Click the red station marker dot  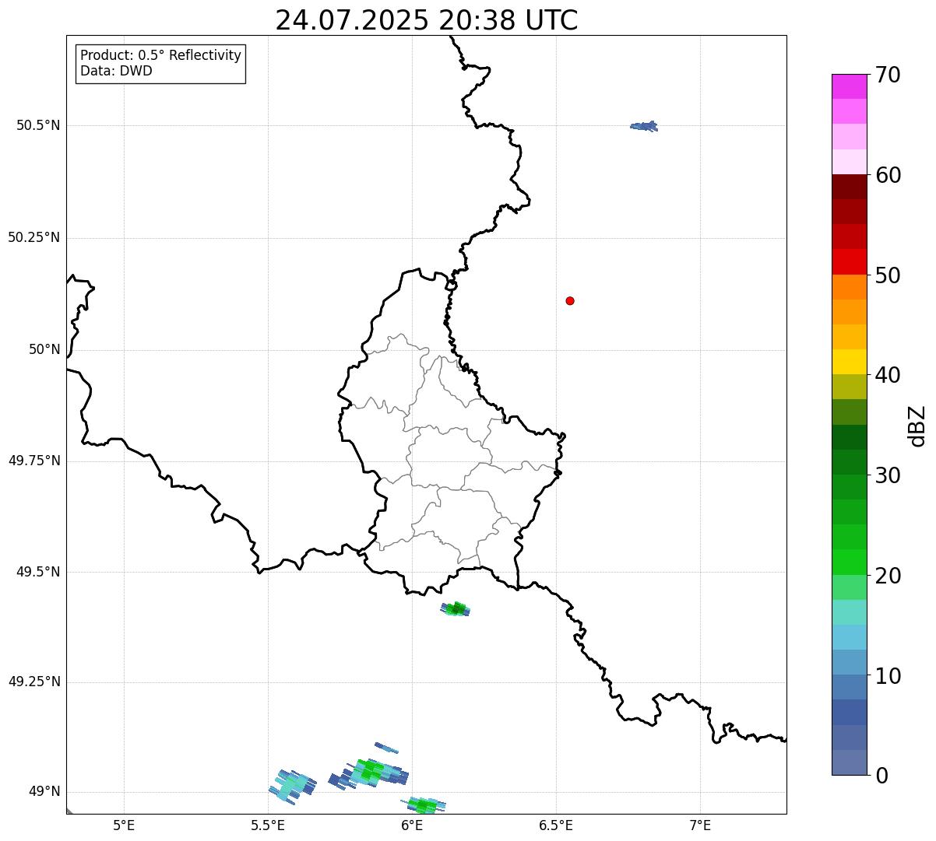tap(570, 300)
